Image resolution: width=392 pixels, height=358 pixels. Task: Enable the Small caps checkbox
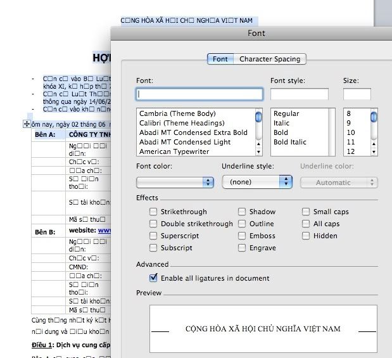[306, 212]
